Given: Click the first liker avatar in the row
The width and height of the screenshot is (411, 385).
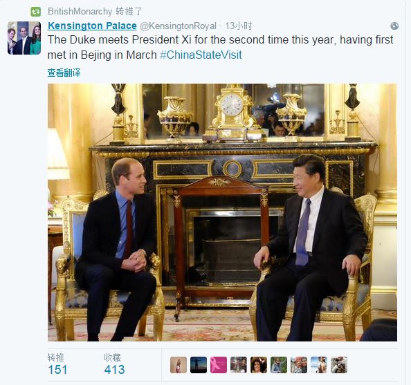Looking at the screenshot, I should point(179,365).
